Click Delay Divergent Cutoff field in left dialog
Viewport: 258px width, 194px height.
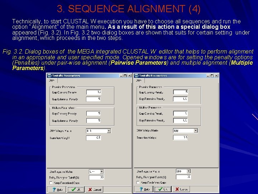coord(96,177)
